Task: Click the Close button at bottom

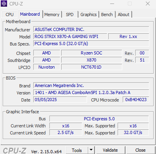Action: 140,150
